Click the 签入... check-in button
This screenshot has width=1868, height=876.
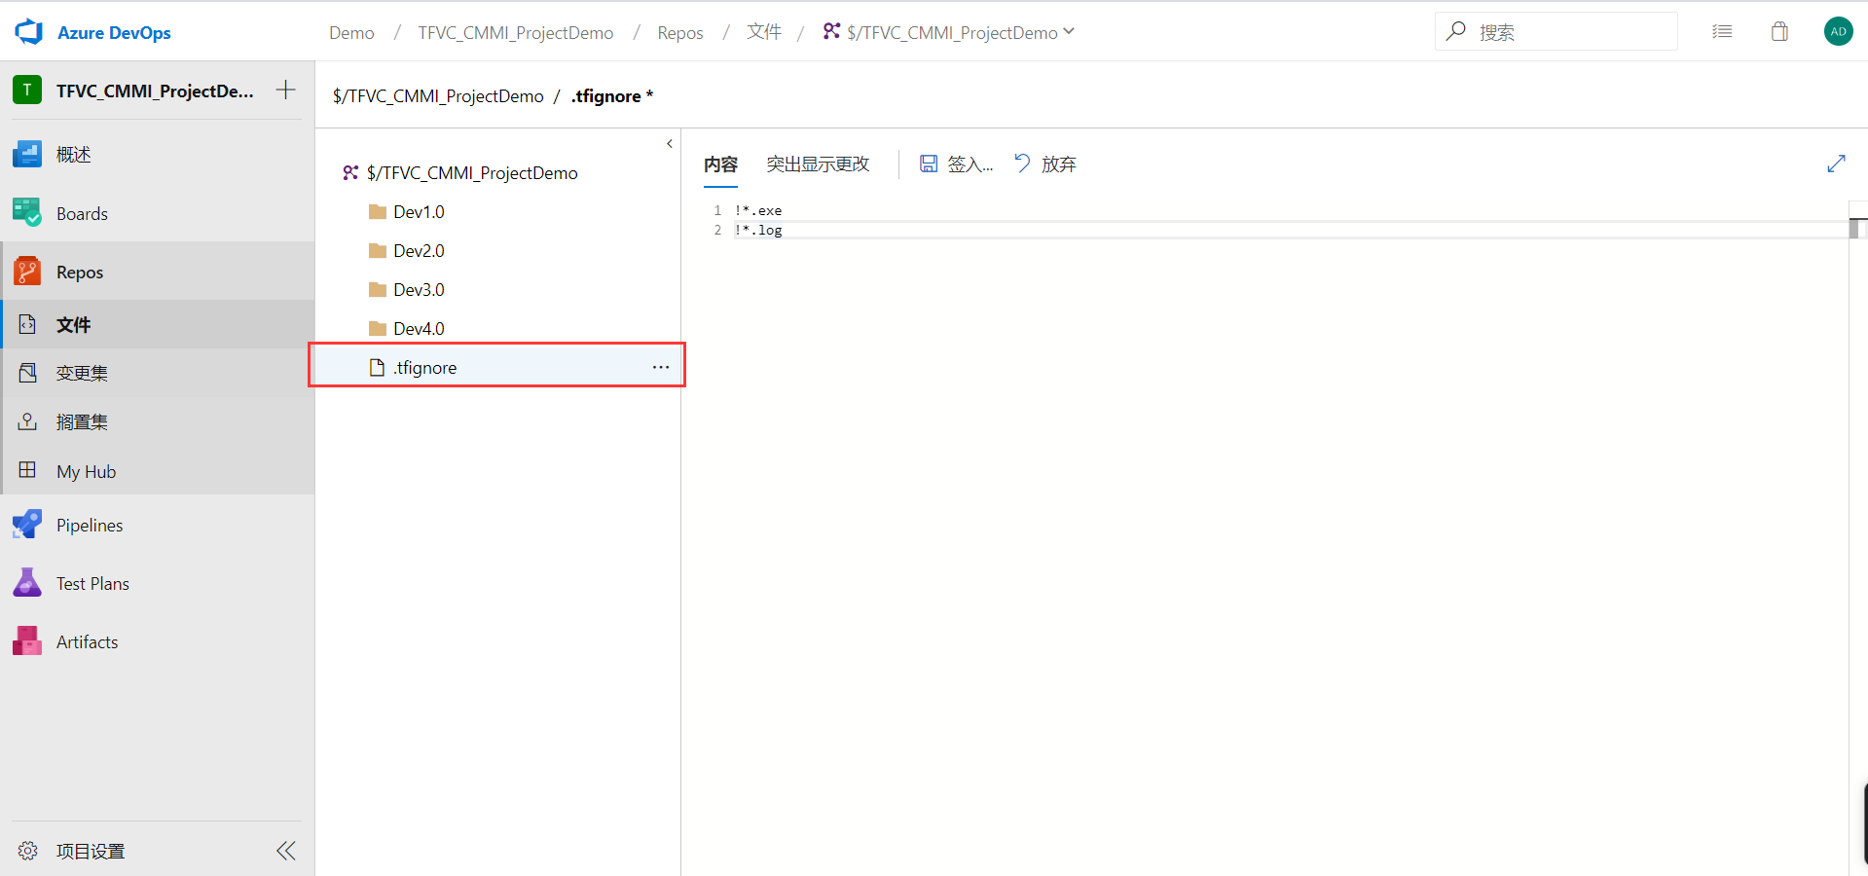tap(957, 164)
